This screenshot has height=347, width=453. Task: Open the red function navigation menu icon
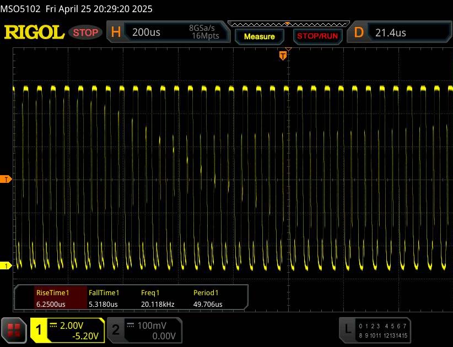pos(14,330)
